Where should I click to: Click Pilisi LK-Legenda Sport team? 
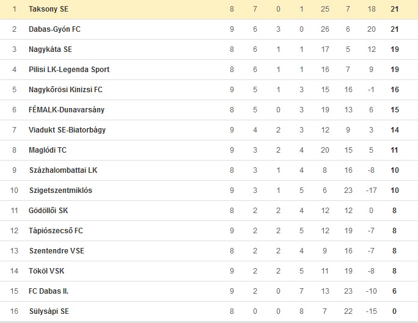[x=69, y=70]
